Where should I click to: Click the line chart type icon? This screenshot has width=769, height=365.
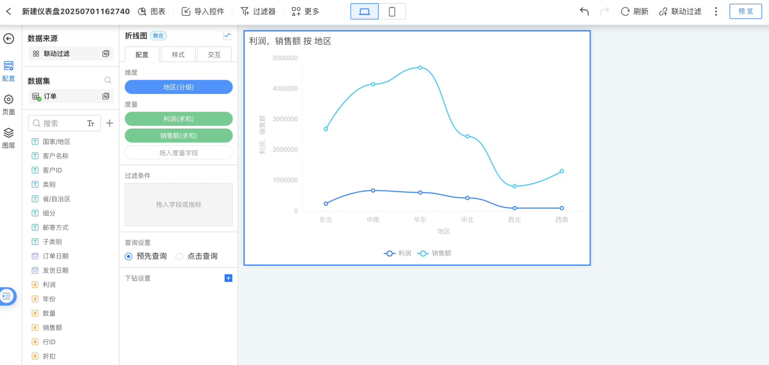pos(227,36)
